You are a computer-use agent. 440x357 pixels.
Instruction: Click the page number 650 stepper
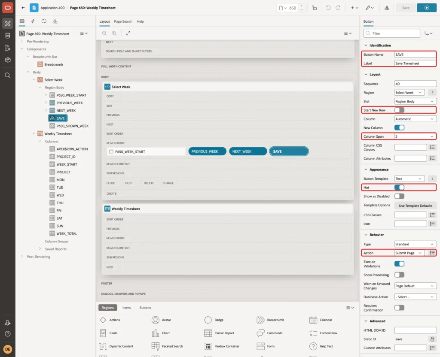[302, 8]
